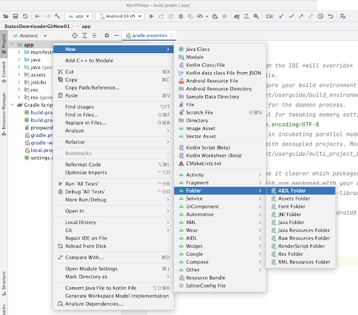358x315 pixels.
Task: Choose Find in Files... menu entry
Action: (x=114, y=114)
